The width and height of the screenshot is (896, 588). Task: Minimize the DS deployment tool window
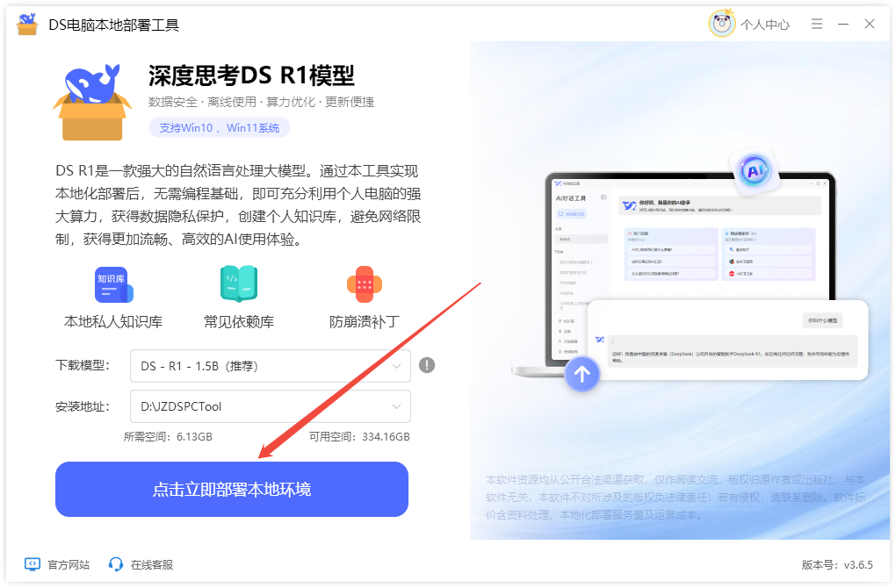[x=843, y=24]
